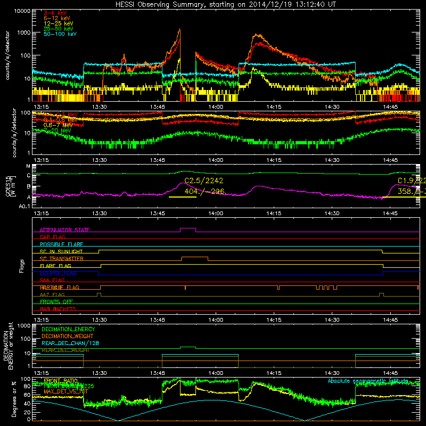The width and height of the screenshot is (426, 426).
Task: Click the REAR_DEC_WEIGHT legend label
Action: tap(65, 350)
